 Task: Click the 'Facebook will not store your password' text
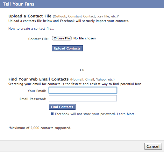pos(85,114)
